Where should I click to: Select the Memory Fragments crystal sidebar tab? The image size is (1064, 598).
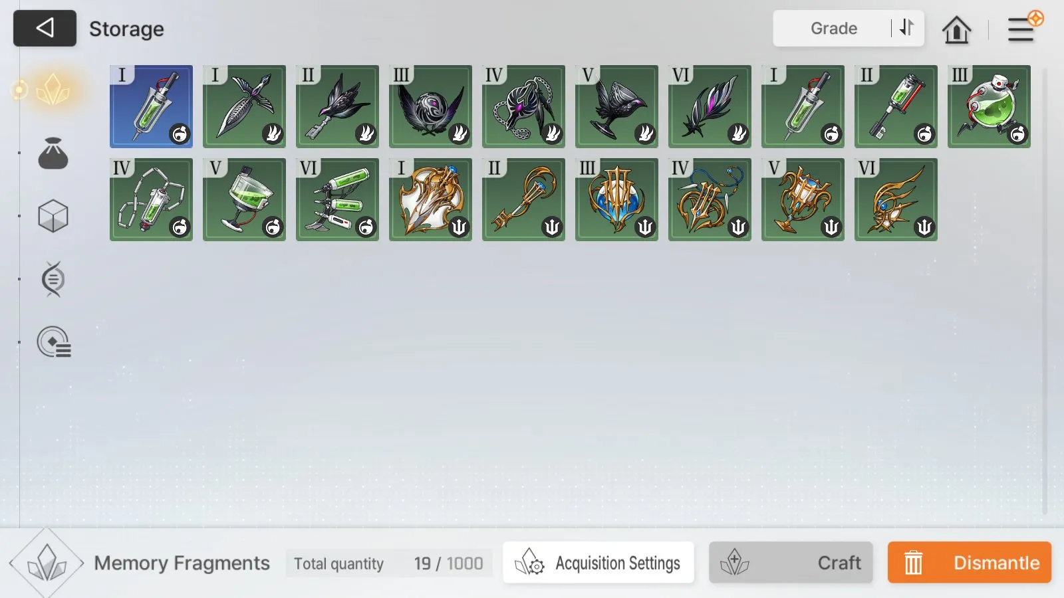click(x=53, y=90)
